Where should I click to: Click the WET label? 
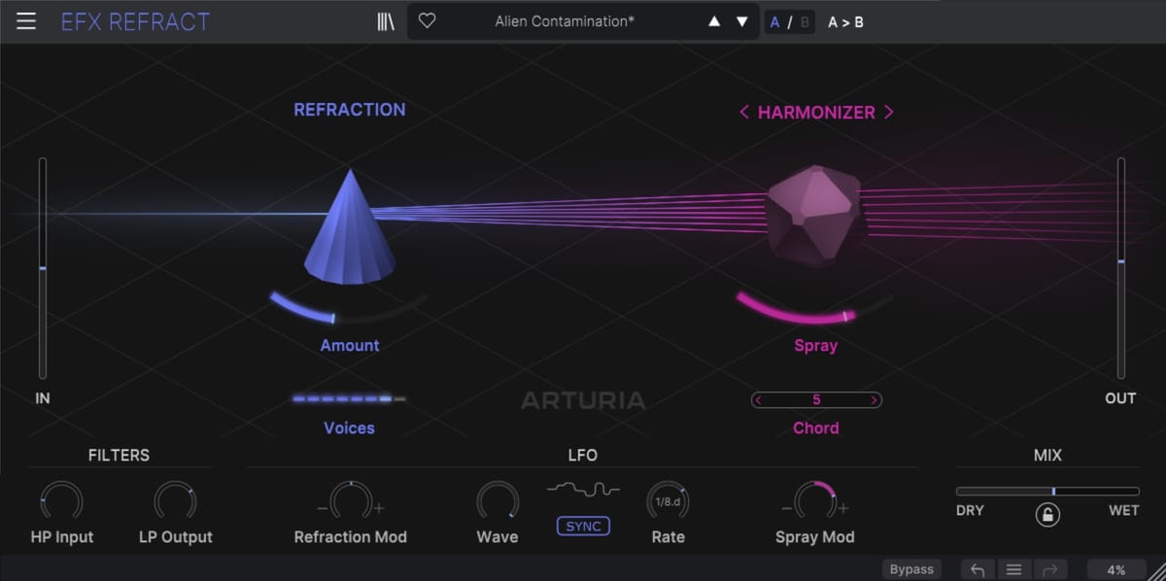pos(1124,510)
